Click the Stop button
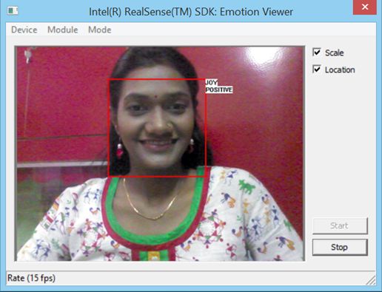The image size is (382, 292). tap(340, 247)
